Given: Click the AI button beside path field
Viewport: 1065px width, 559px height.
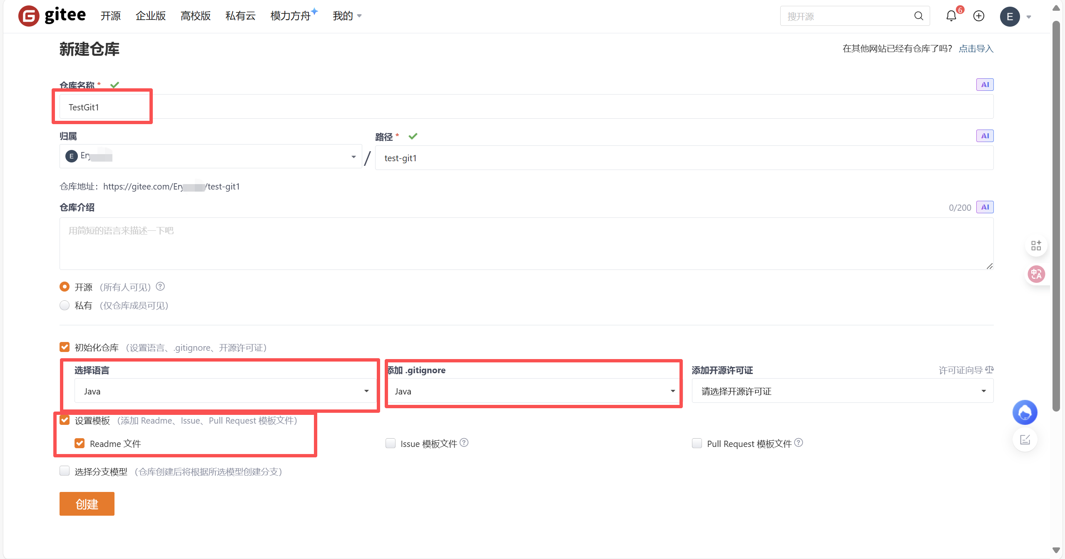Looking at the screenshot, I should (985, 136).
